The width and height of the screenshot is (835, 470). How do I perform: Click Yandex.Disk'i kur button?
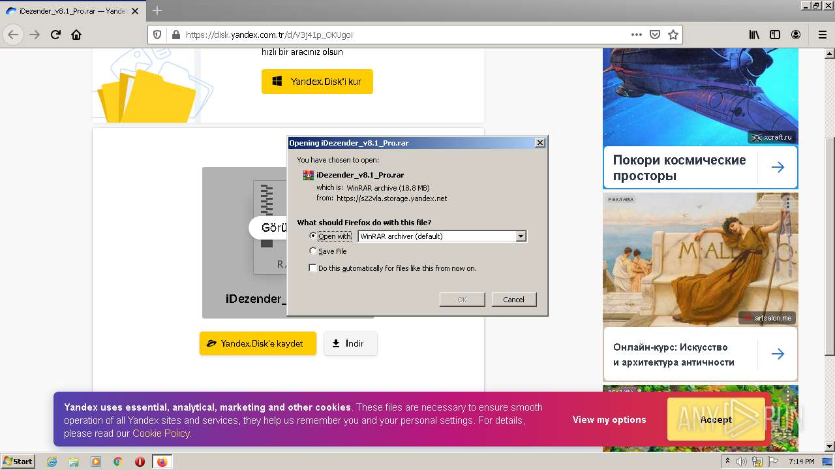coord(317,82)
